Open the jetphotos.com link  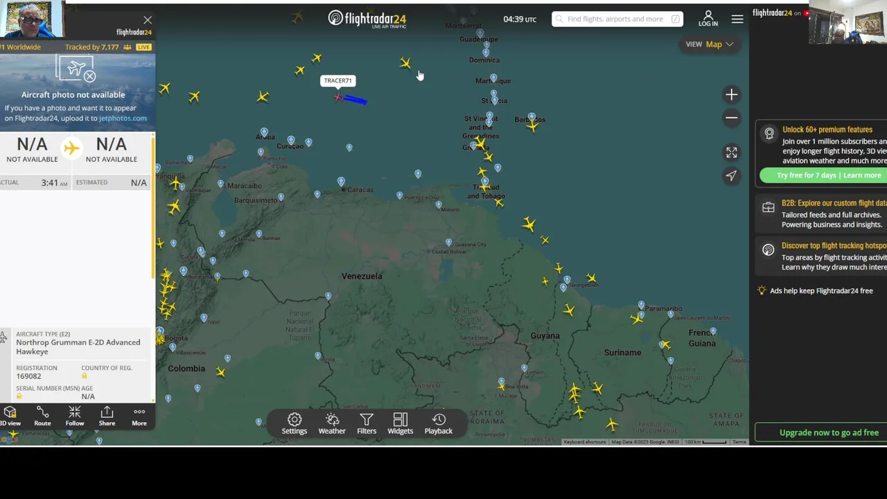pyautogui.click(x=123, y=119)
